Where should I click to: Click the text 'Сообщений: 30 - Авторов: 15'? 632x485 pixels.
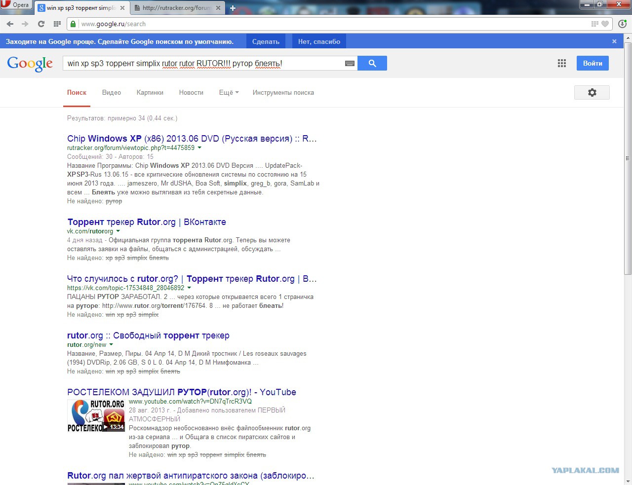point(110,156)
